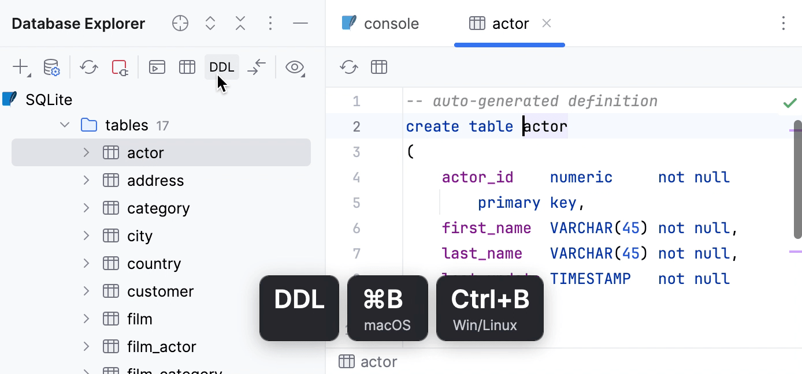Viewport: 802px width, 374px height.
Task: Disconnect from the database via red plug icon
Action: point(118,67)
